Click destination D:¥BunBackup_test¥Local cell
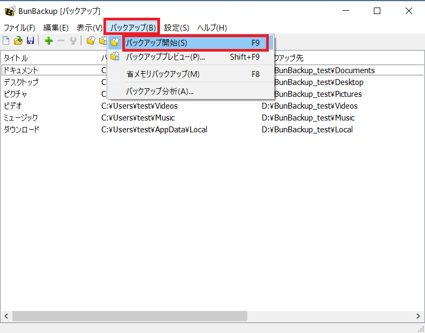The image size is (425, 333). point(307,130)
